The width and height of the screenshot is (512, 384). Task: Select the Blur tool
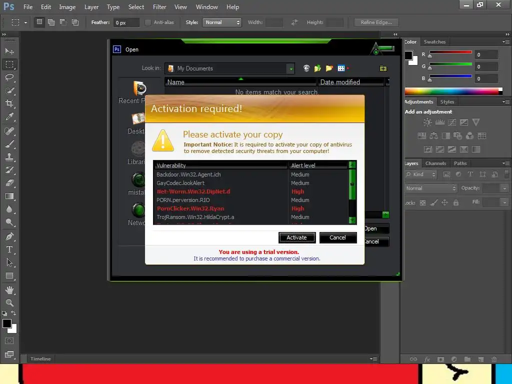pyautogui.click(x=9, y=209)
